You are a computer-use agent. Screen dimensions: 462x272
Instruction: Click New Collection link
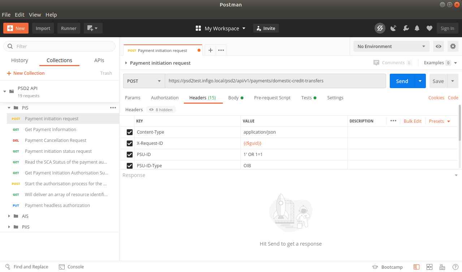(26, 73)
